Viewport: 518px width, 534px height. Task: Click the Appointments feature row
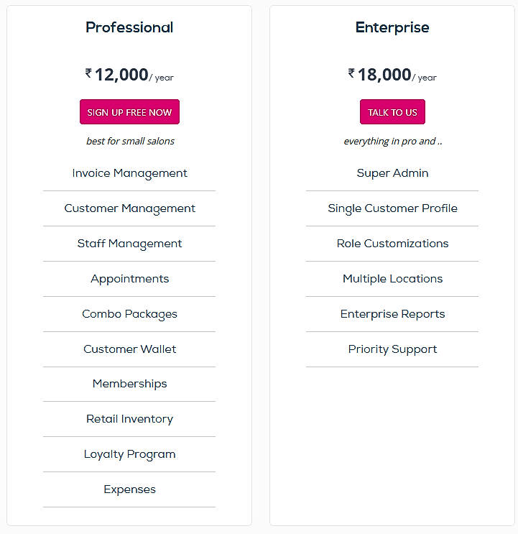[x=129, y=279]
